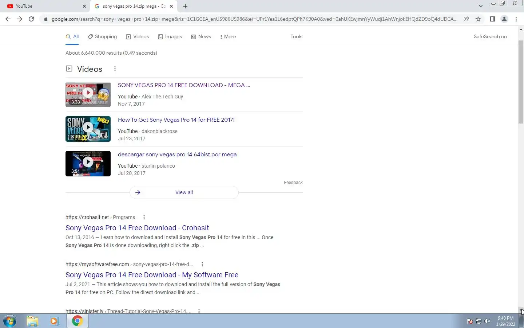Play the dakonblackrose video thumbnail
This screenshot has width=524, height=328.
click(88, 129)
